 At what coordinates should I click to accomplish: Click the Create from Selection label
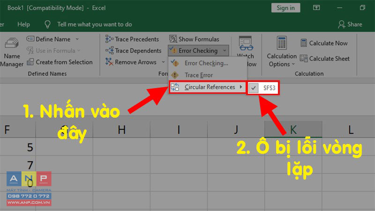(64, 62)
